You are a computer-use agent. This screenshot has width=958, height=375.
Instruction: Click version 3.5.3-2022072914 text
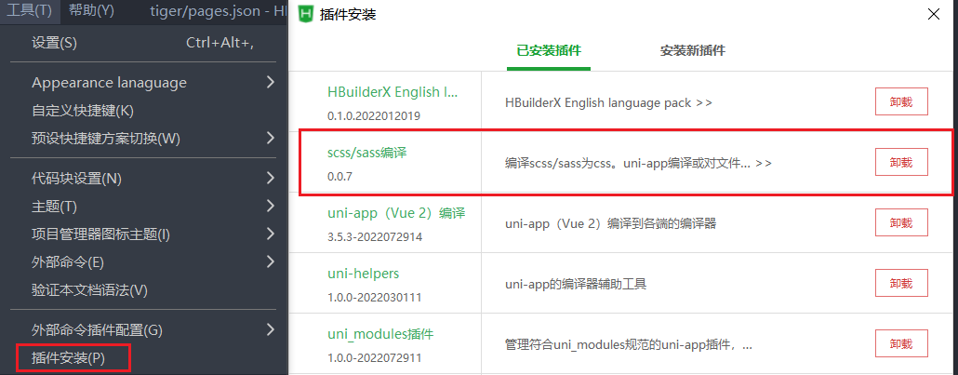tap(375, 236)
